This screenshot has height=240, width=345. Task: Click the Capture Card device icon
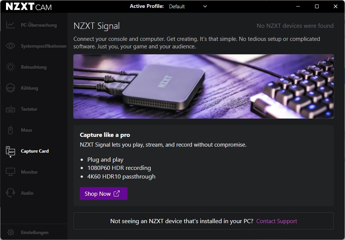pyautogui.click(x=10, y=151)
